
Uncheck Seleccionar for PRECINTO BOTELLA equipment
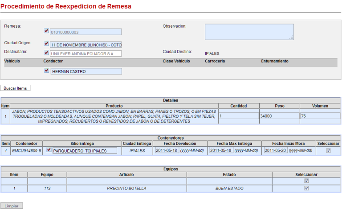click(306, 189)
